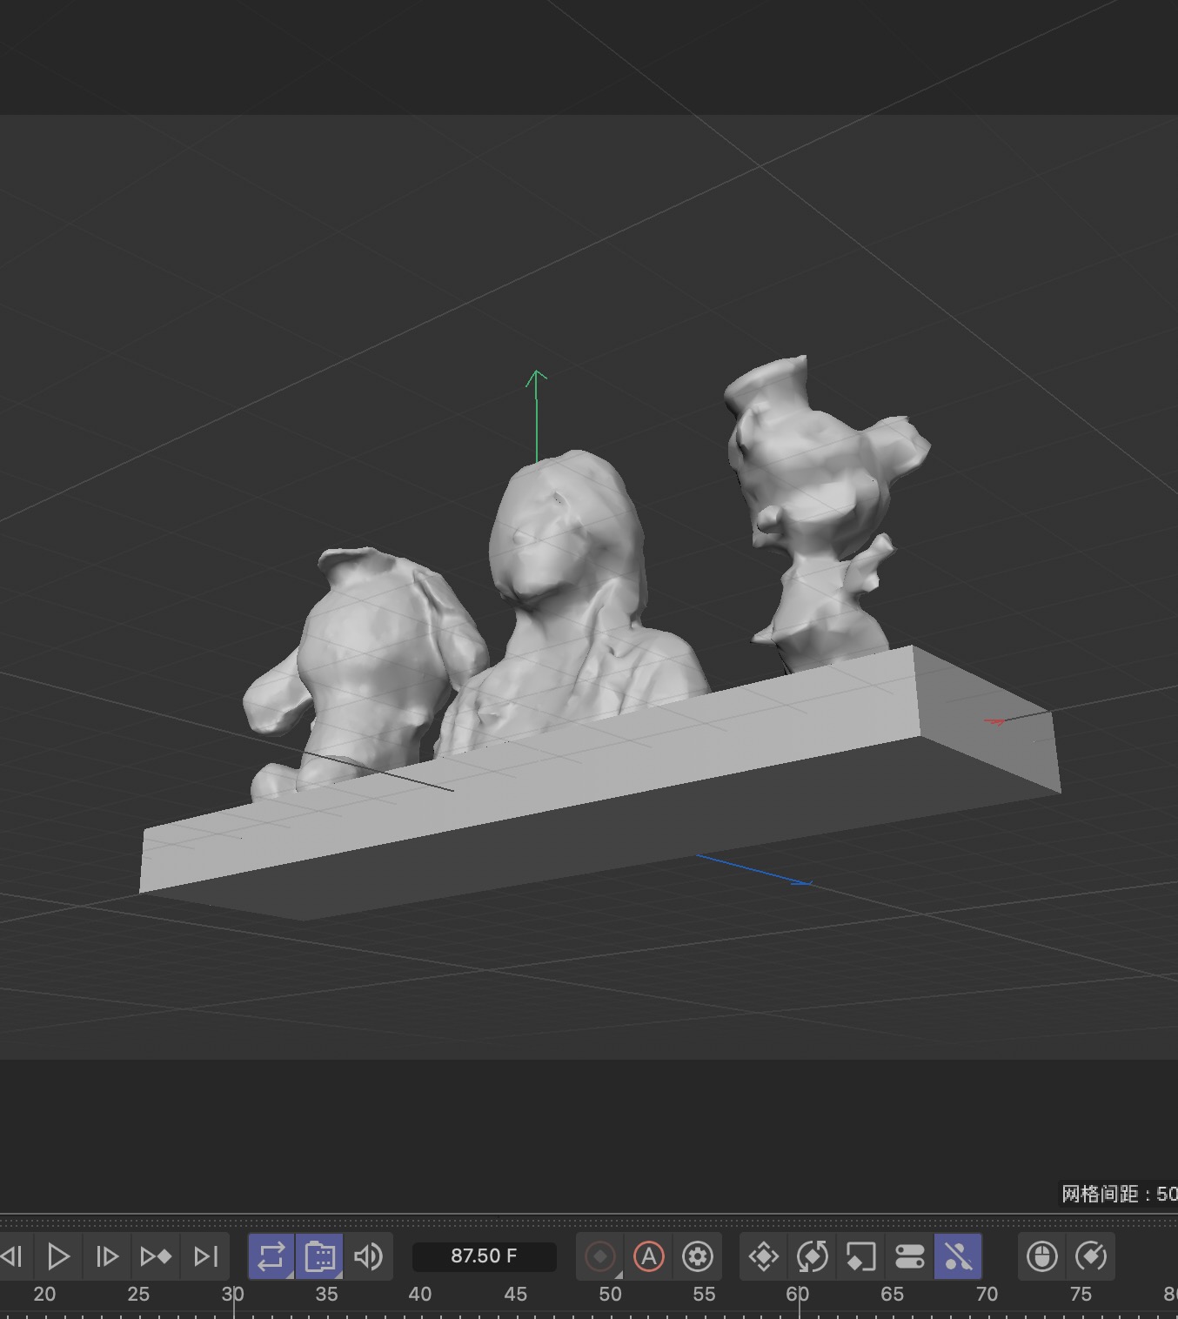
Task: Toggle loop playback in the timeline
Action: tap(271, 1256)
